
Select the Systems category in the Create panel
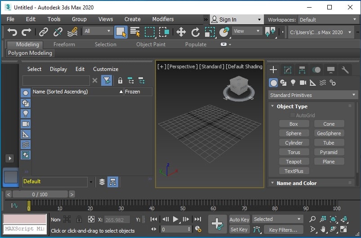pos(332,83)
